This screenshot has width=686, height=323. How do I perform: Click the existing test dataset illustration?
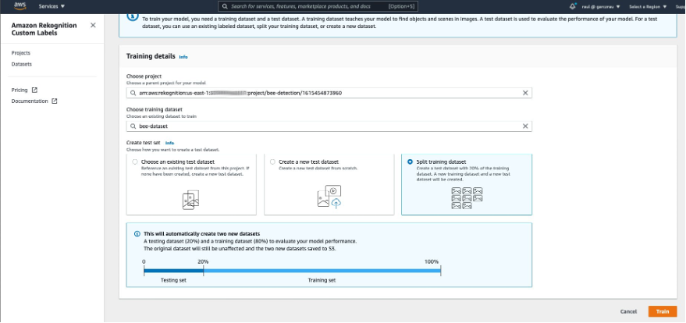pos(190,200)
